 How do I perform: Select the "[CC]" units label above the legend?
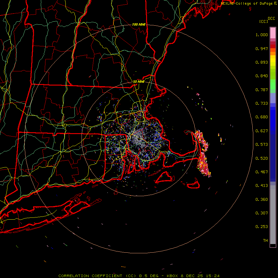263,21
